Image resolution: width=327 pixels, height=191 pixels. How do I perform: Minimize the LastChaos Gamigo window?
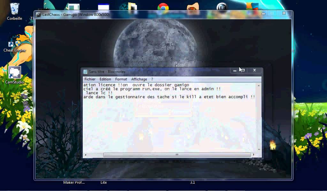point(263,13)
